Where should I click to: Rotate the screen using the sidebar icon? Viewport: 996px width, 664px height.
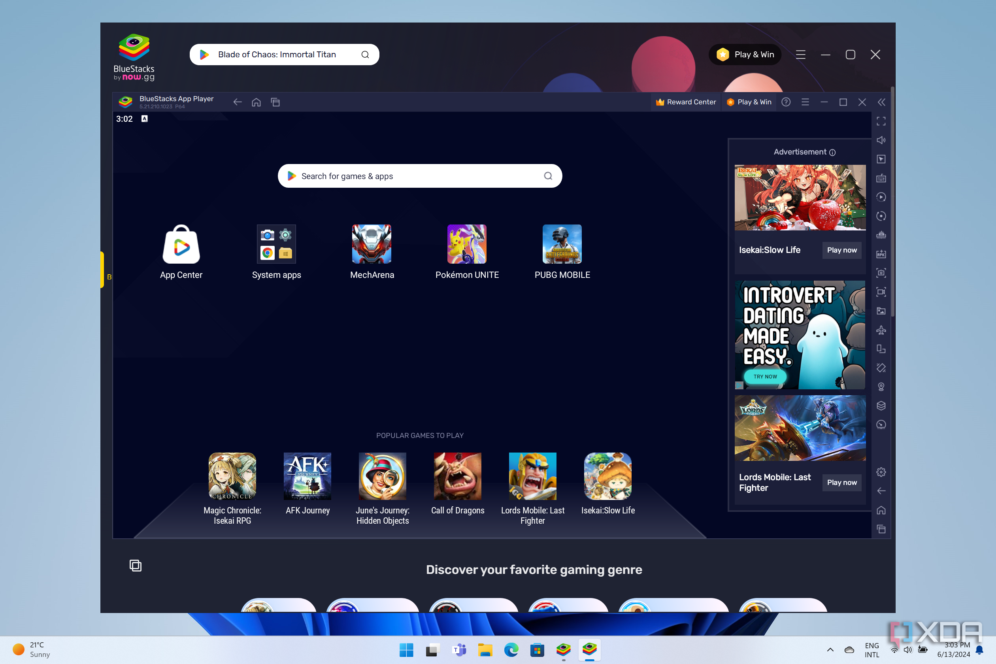881,216
